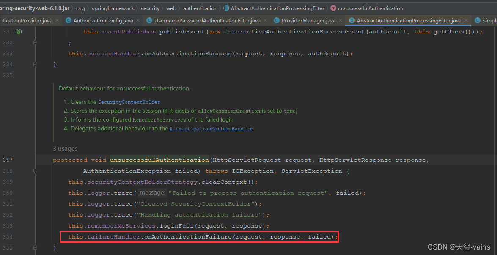Click "Failed to process authentication request" string
The height and width of the screenshot is (255, 497).
249,193
